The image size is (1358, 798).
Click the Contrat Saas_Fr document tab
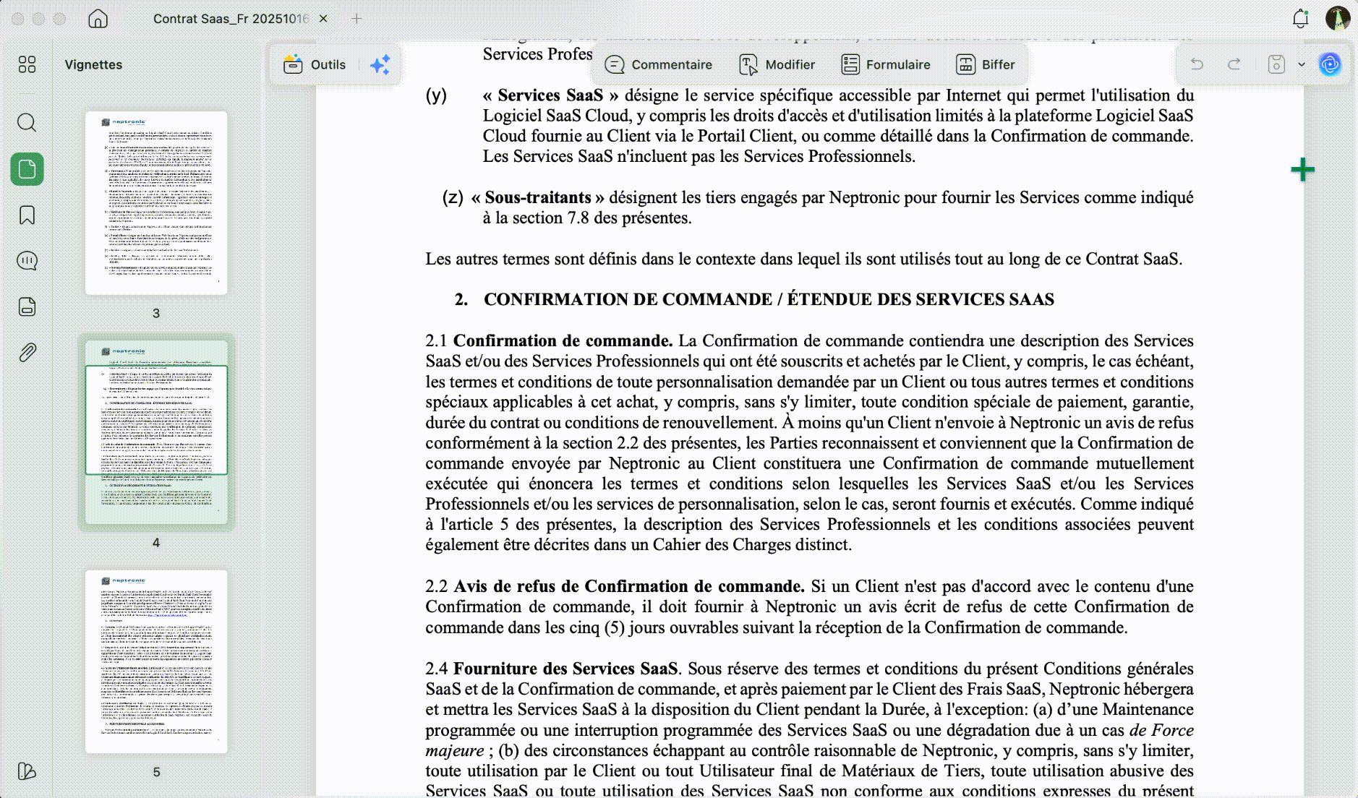click(x=231, y=19)
